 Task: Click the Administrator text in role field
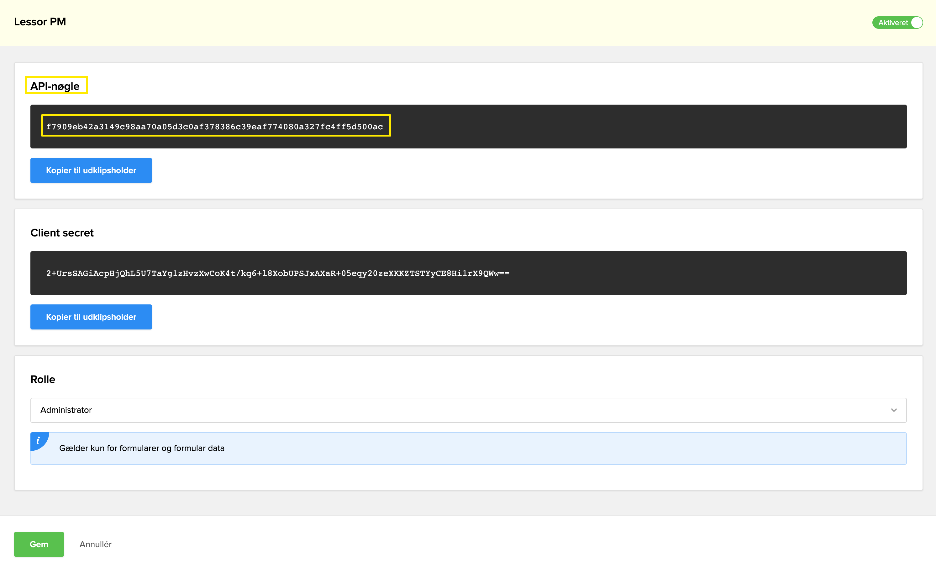66,410
